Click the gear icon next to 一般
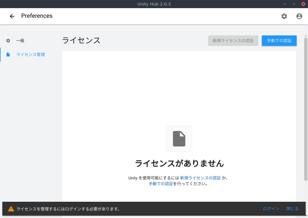Image resolution: width=308 pixels, height=218 pixels. [x=8, y=41]
